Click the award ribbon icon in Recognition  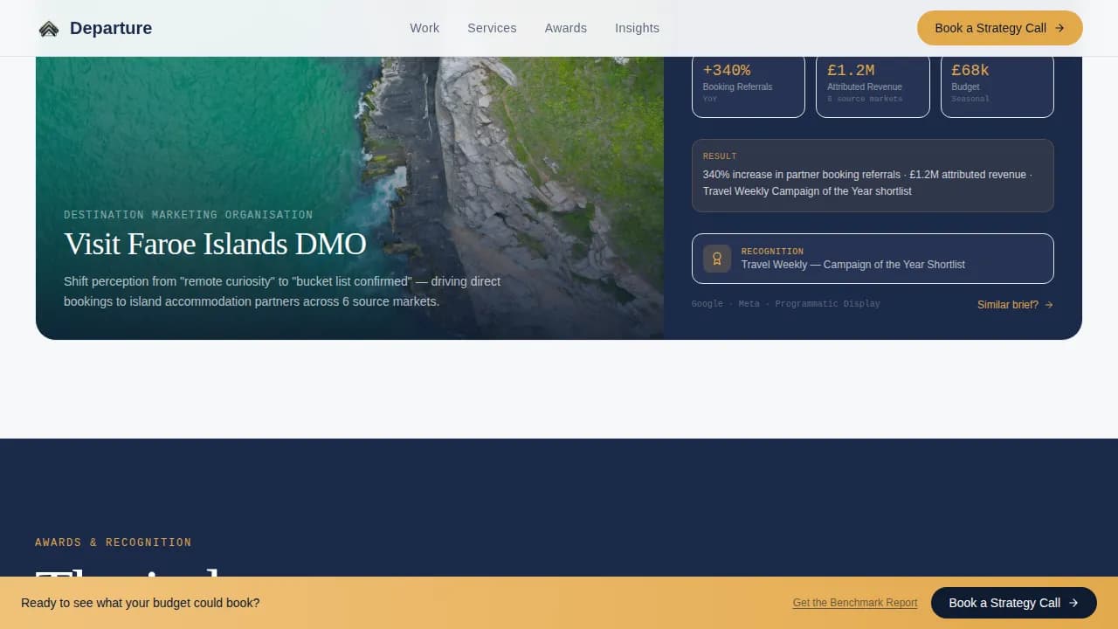[717, 259]
